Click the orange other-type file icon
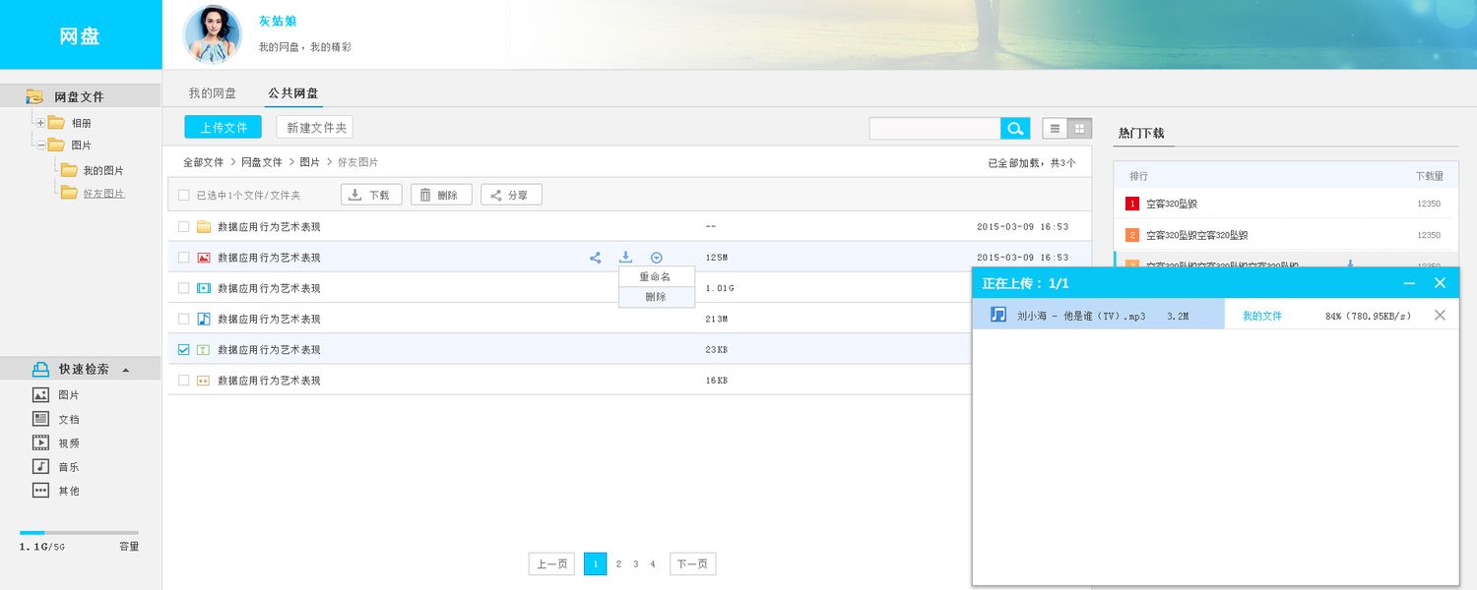This screenshot has height=590, width=1477. [204, 380]
